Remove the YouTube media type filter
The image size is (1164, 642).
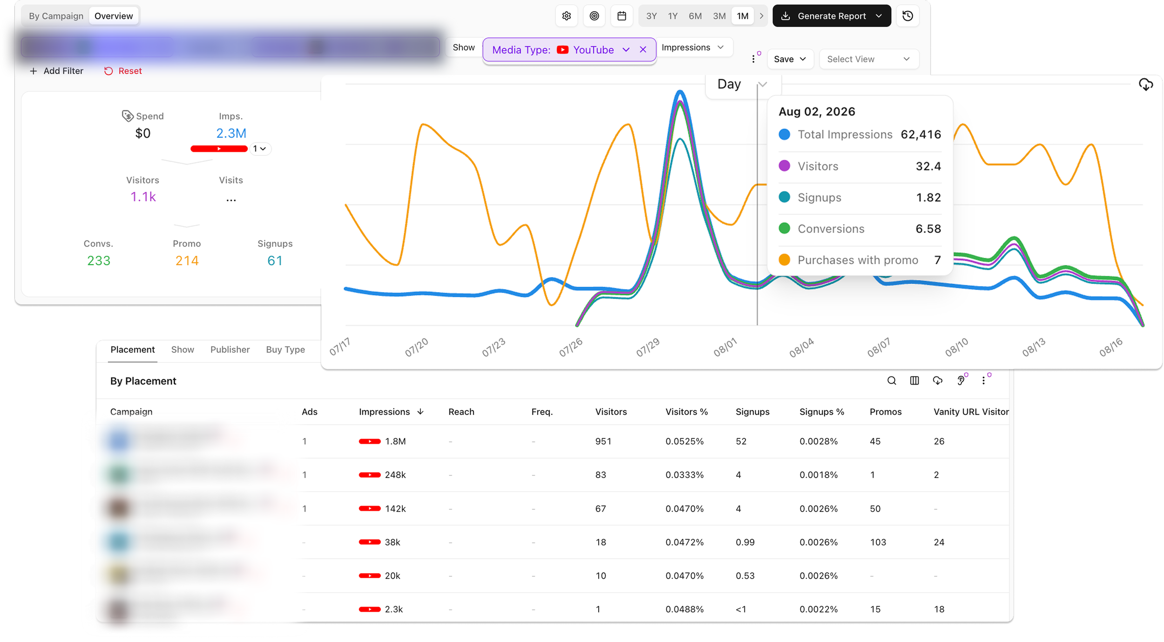pos(643,50)
